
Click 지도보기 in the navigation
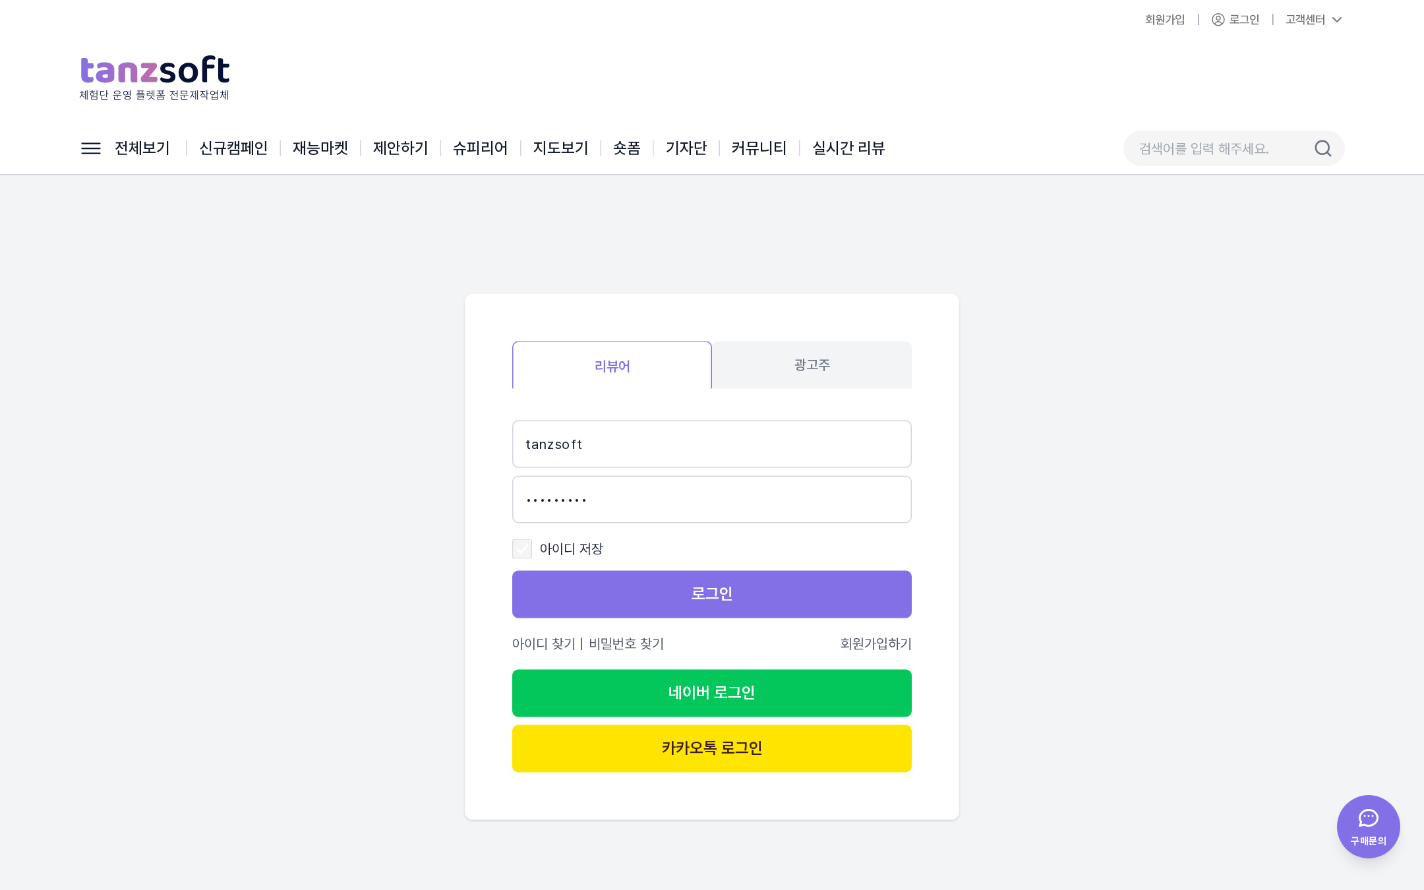pyautogui.click(x=560, y=148)
